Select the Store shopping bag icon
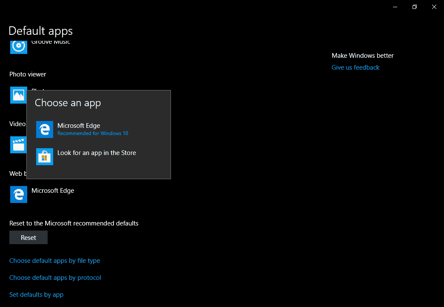 tap(45, 157)
